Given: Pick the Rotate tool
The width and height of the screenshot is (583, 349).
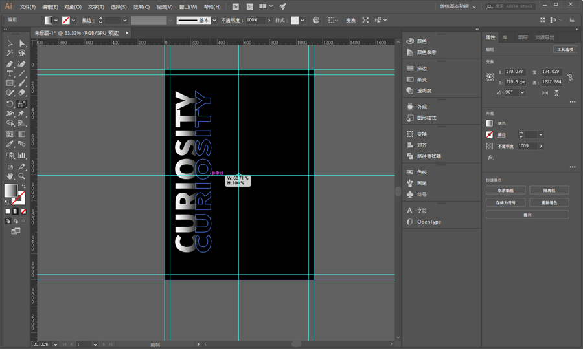Looking at the screenshot, I should point(10,104).
